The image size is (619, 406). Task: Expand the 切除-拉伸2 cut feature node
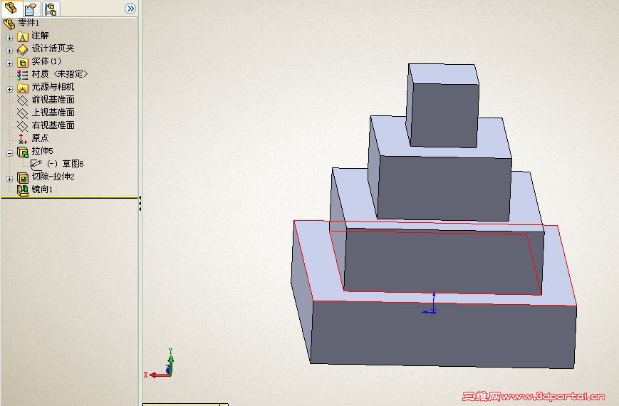(x=10, y=179)
